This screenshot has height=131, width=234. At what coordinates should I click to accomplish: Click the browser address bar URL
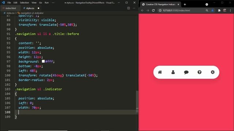176,11
